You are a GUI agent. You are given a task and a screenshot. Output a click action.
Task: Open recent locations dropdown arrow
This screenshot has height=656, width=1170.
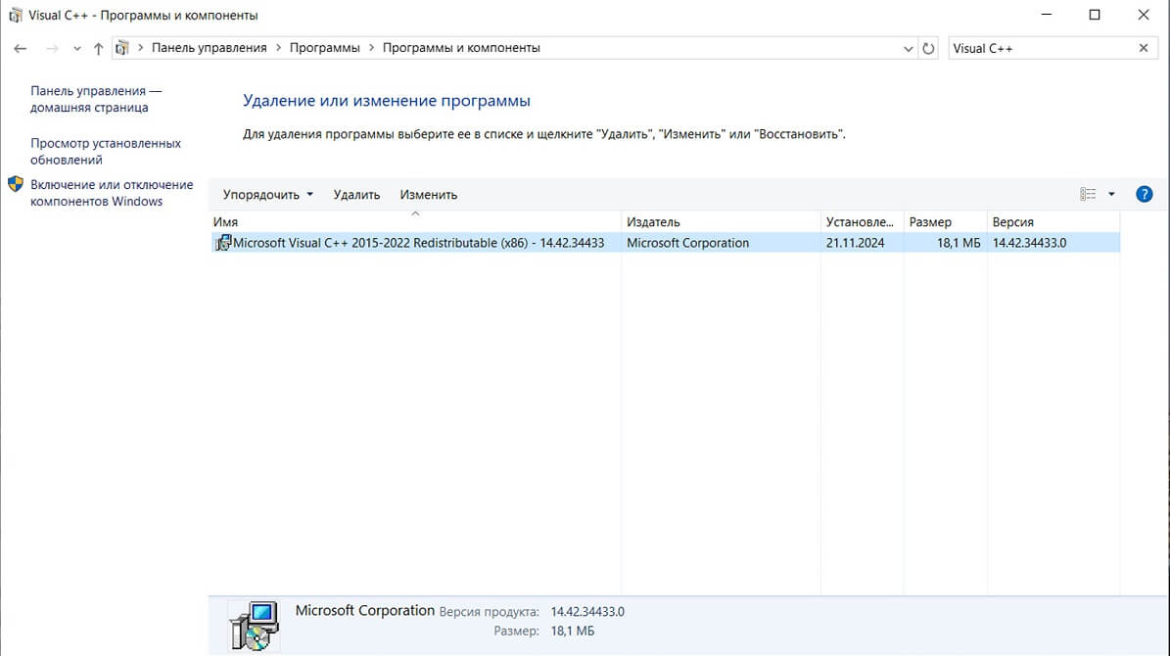76,49
